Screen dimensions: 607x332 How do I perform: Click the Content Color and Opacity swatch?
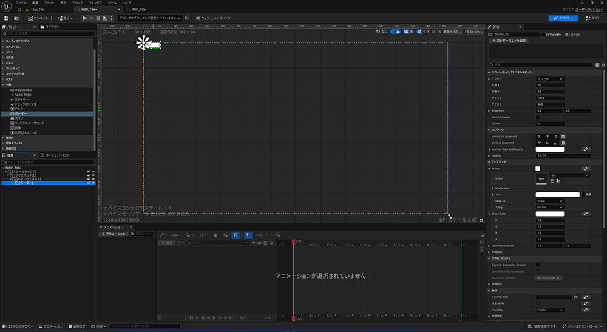(x=549, y=149)
